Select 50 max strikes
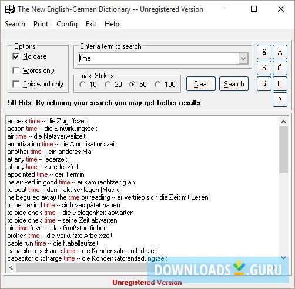This screenshot has height=289, width=295. (133, 85)
